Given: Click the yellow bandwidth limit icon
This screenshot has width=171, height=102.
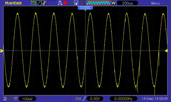Looking at the screenshot, I should pyautogui.click(x=15, y=99).
